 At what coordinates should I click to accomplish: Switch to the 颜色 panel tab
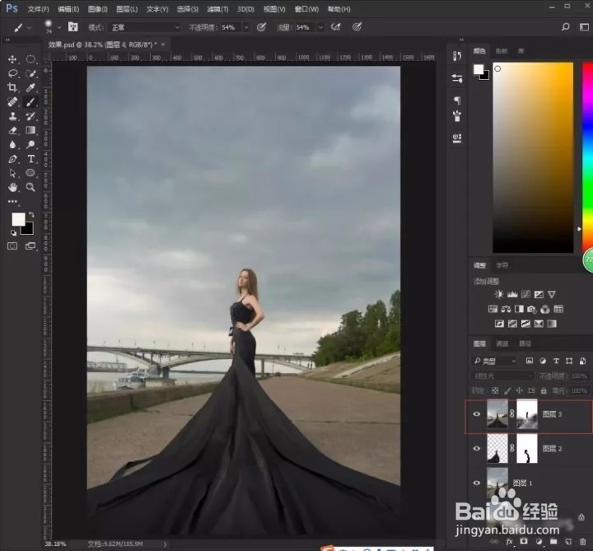479,51
